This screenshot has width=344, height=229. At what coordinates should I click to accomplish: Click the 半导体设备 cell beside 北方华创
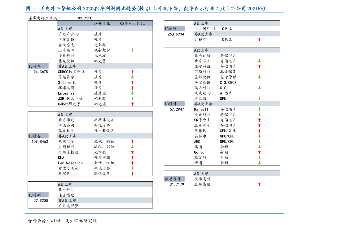104,120
